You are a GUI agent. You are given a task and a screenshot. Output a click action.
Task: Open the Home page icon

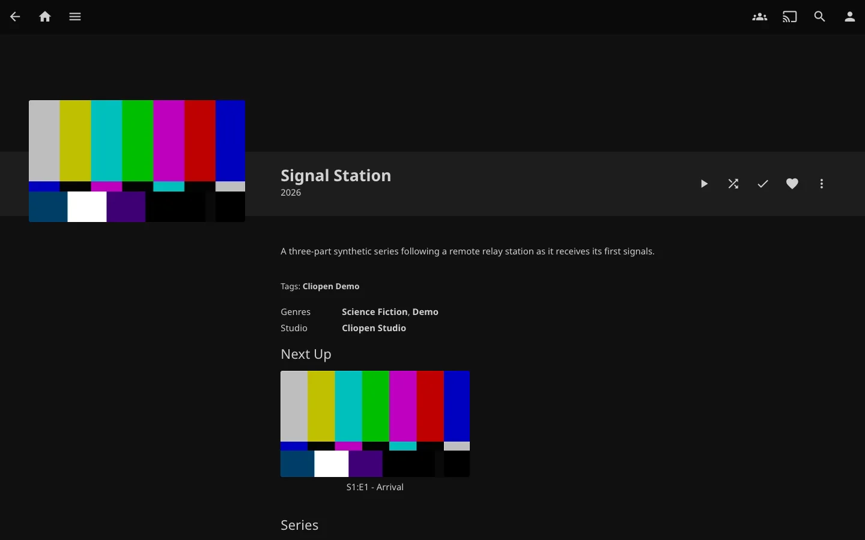click(45, 17)
